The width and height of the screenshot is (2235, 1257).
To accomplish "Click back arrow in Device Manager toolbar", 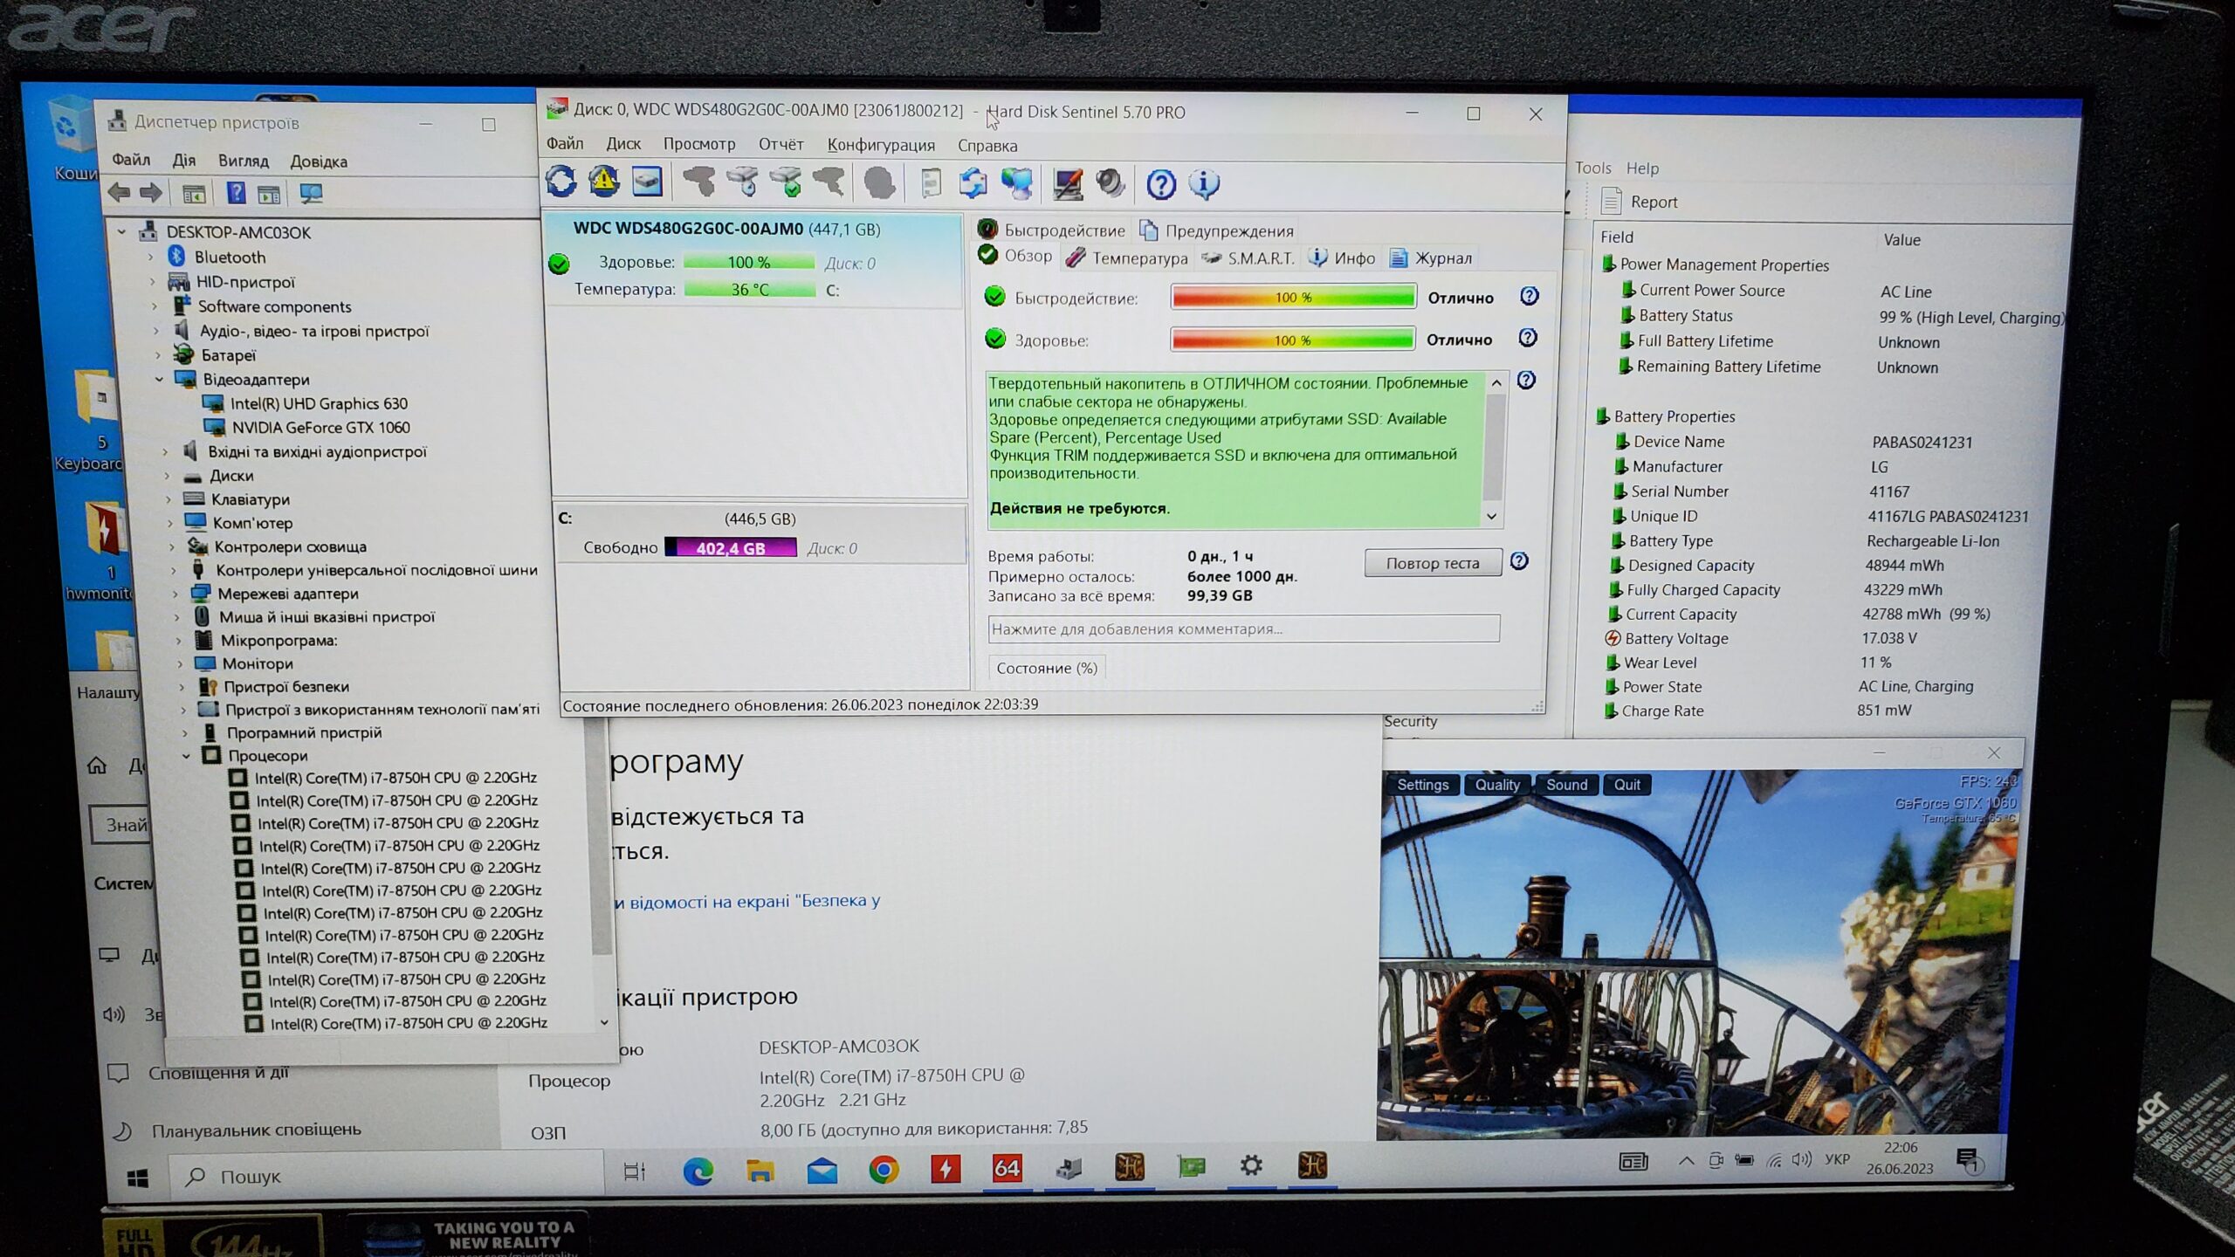I will [120, 193].
